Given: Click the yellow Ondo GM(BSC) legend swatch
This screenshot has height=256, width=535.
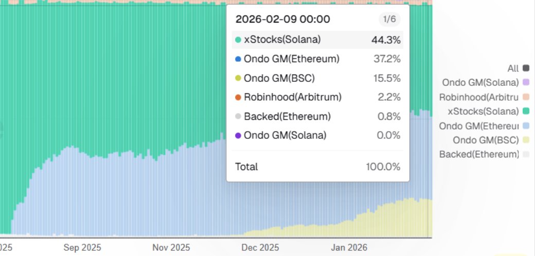Looking at the screenshot, I should point(526,140).
